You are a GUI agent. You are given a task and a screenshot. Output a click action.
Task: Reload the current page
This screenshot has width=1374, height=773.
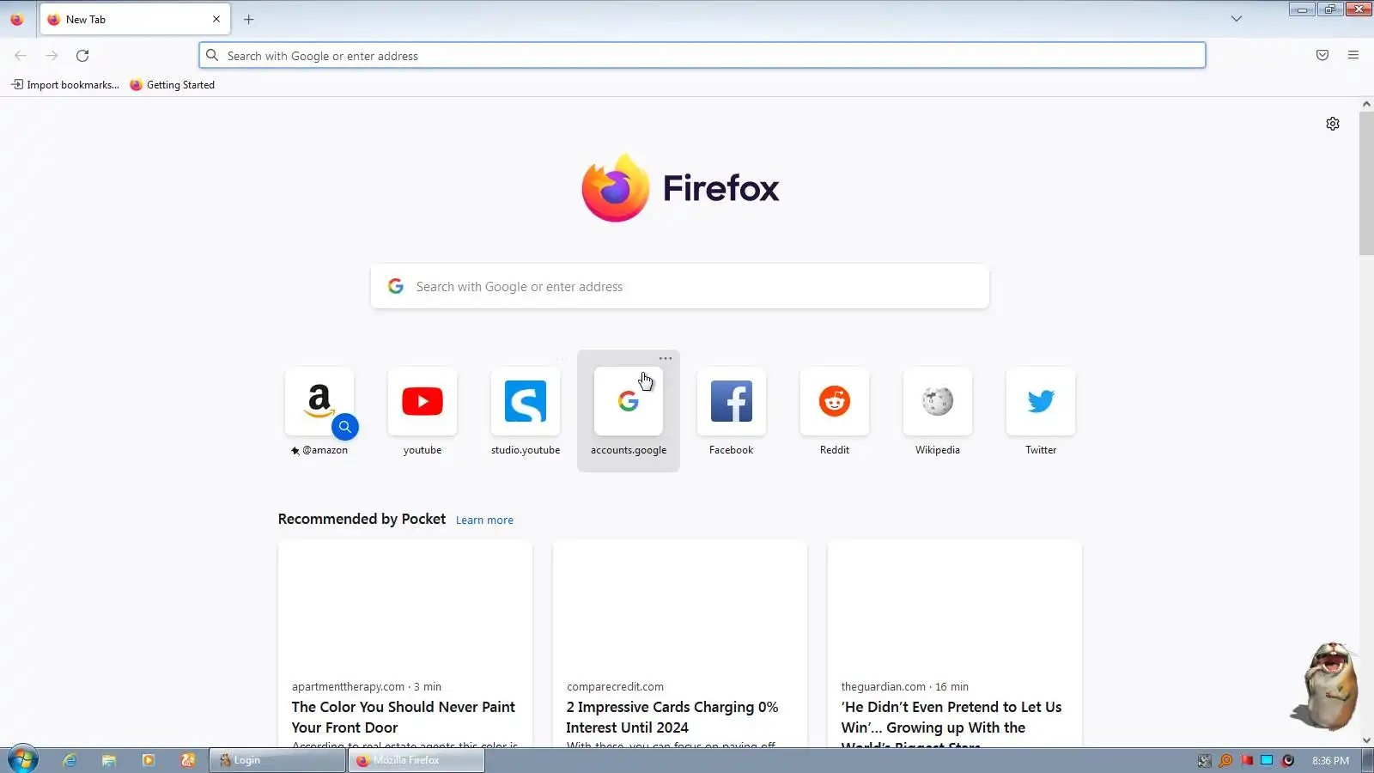[x=82, y=55]
